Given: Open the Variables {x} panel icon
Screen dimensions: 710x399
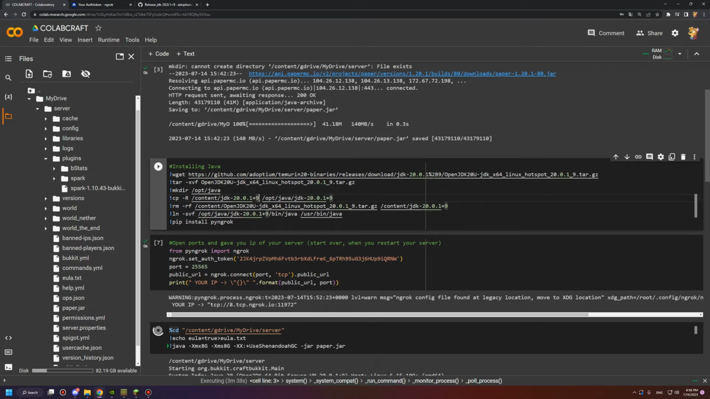Looking at the screenshot, I should 8,96.
